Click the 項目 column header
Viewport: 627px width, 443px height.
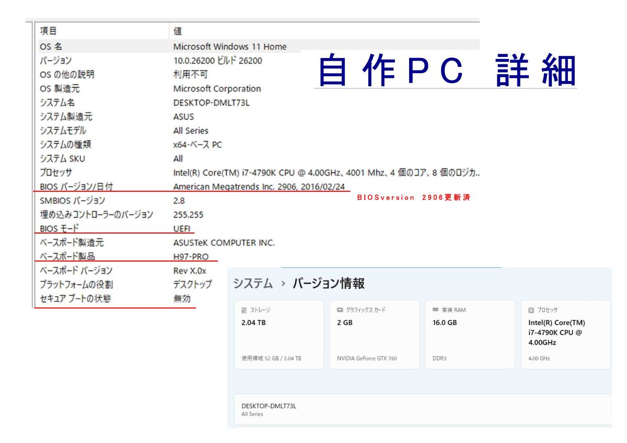coord(49,31)
